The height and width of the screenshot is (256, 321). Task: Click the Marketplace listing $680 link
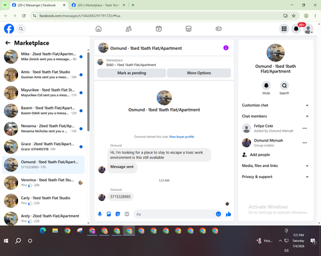131,65
